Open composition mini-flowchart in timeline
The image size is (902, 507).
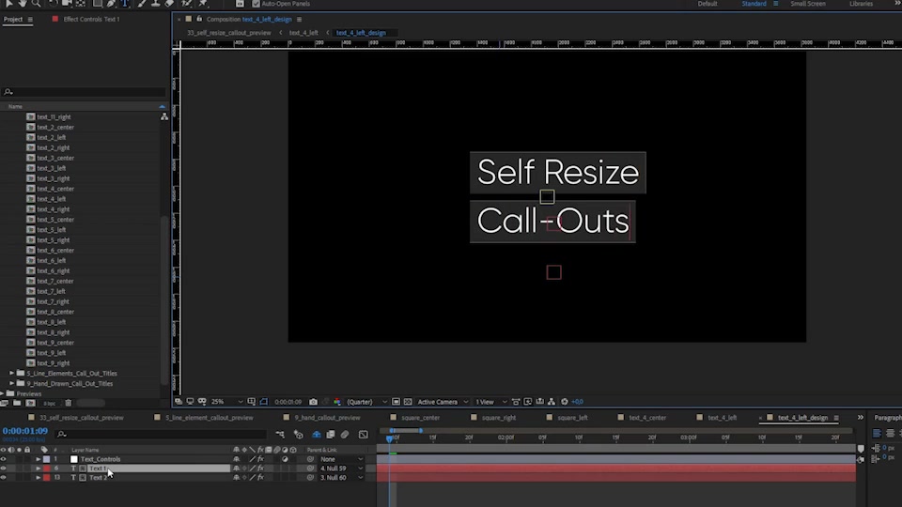(280, 435)
